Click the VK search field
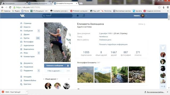The width and height of the screenshot is (170, 95). tap(57, 16)
